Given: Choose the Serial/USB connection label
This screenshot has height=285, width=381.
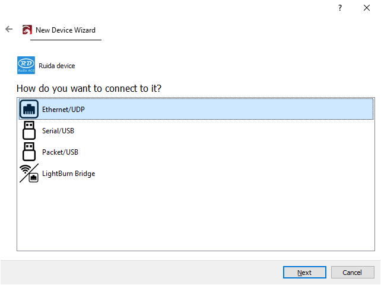Looking at the screenshot, I should click(x=58, y=131).
